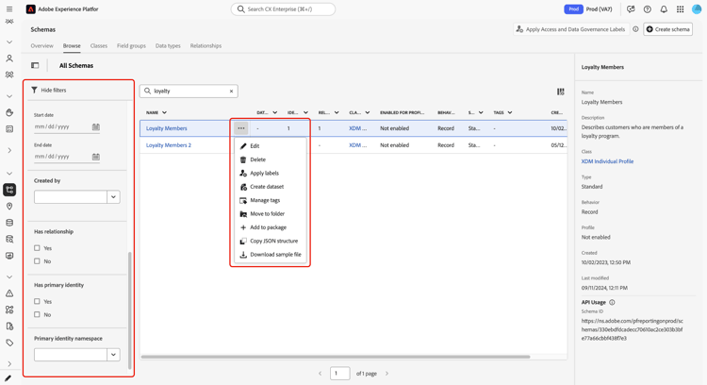The width and height of the screenshot is (707, 385).
Task: Open the column customization icon
Action: pyautogui.click(x=561, y=92)
